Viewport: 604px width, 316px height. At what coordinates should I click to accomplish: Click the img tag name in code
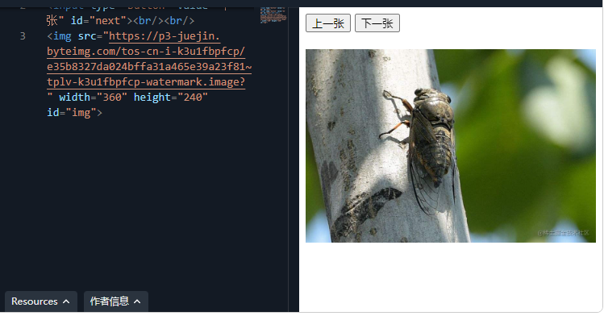click(62, 36)
